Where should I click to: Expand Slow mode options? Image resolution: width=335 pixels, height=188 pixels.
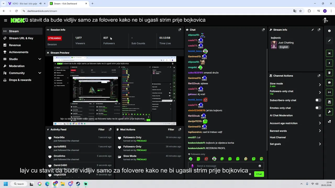[320, 85]
